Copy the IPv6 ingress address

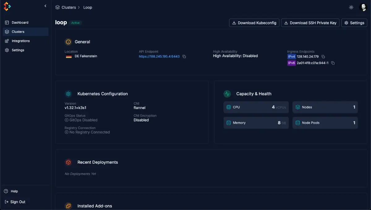pos(333,63)
